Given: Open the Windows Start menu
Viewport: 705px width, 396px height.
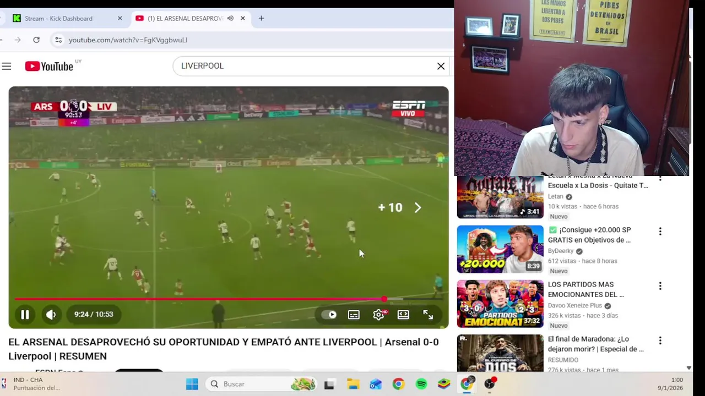Looking at the screenshot, I should coord(192,384).
